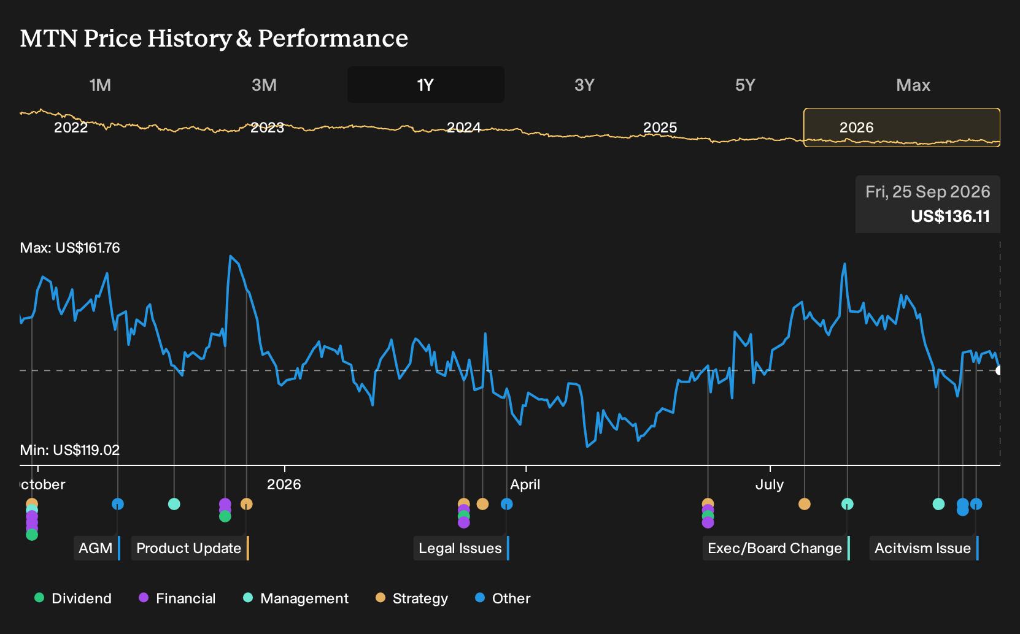
Task: Click the US$136.11 price tooltip
Action: pos(928,204)
